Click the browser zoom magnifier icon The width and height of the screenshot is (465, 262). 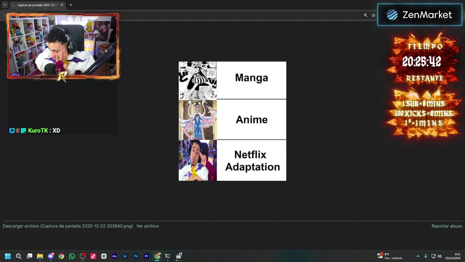pyautogui.click(x=365, y=15)
